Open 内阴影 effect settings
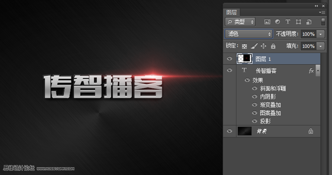The width and height of the screenshot is (332, 175). [268, 97]
